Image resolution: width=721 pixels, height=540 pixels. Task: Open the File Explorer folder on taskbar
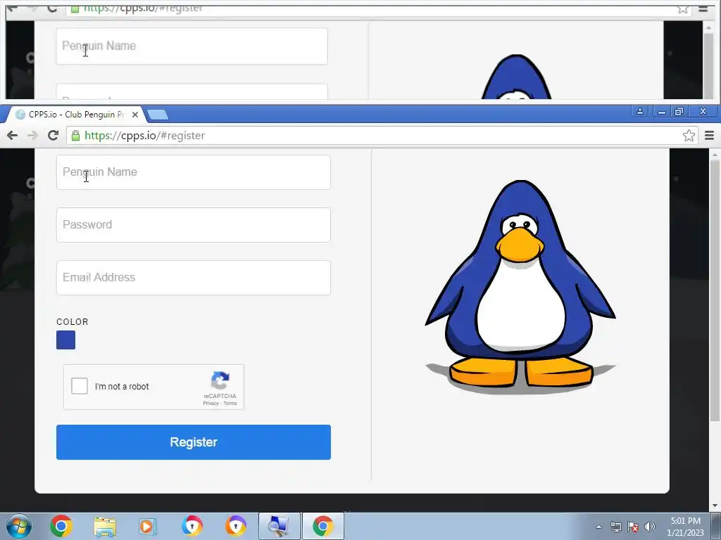105,526
